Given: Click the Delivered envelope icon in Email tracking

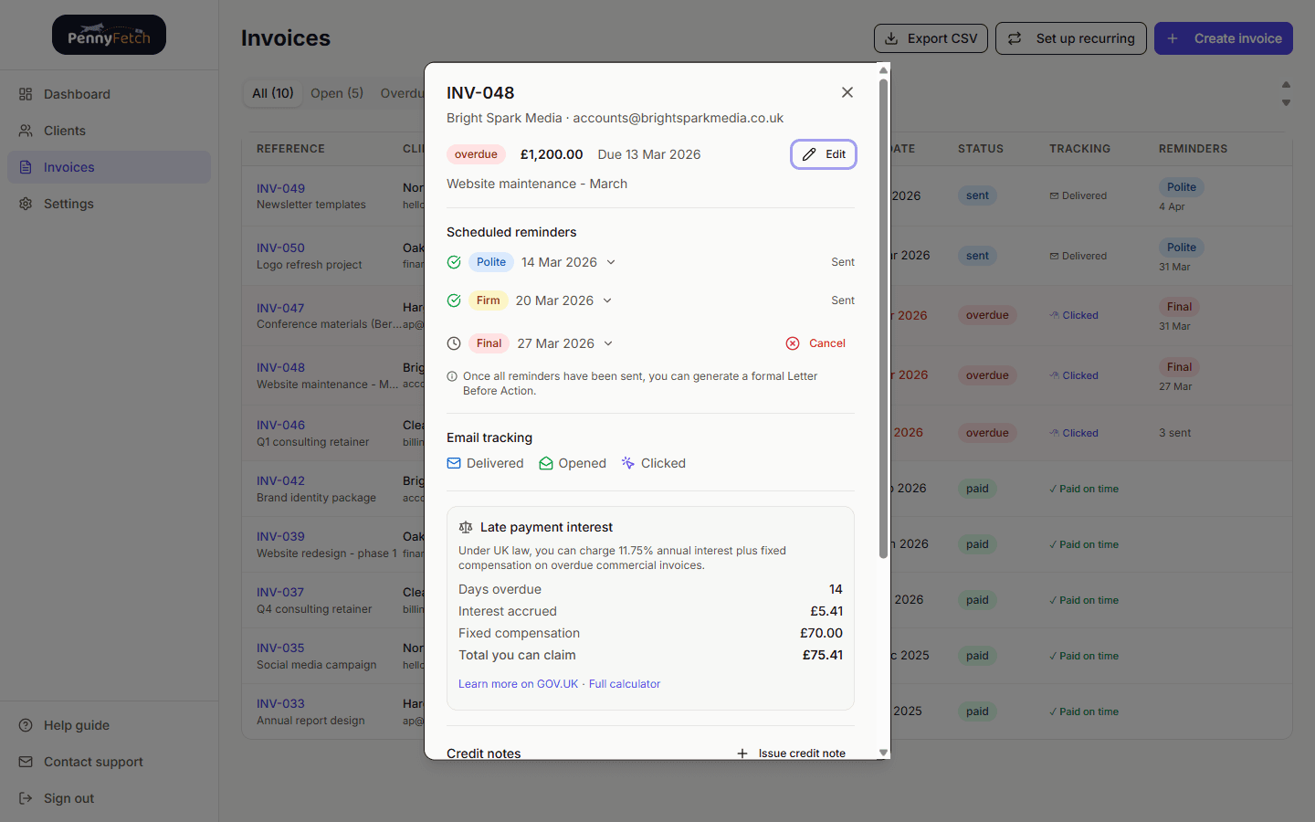Looking at the screenshot, I should point(454,463).
